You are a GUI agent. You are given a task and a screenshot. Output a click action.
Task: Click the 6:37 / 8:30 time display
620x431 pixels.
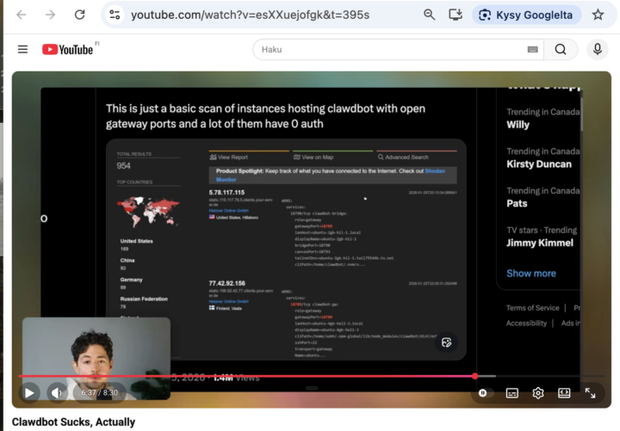click(99, 392)
